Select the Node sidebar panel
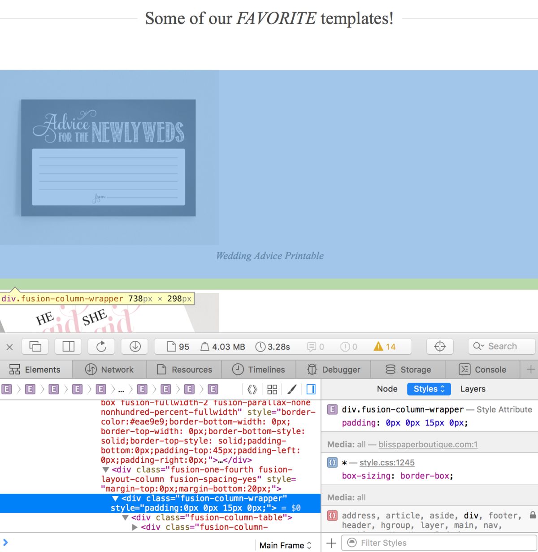The height and width of the screenshot is (552, 538). [387, 389]
